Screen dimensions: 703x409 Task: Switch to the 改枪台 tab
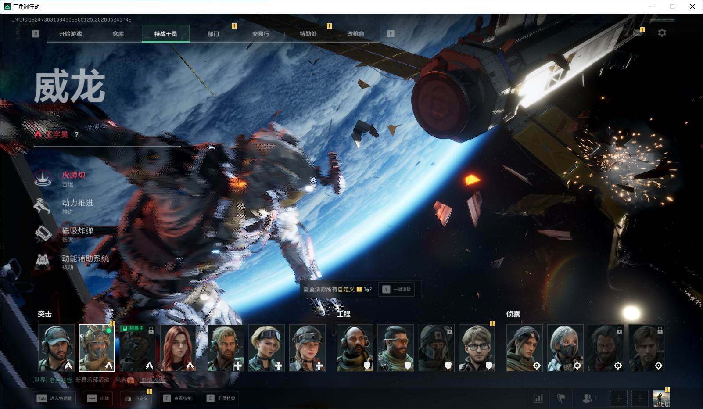(x=355, y=34)
